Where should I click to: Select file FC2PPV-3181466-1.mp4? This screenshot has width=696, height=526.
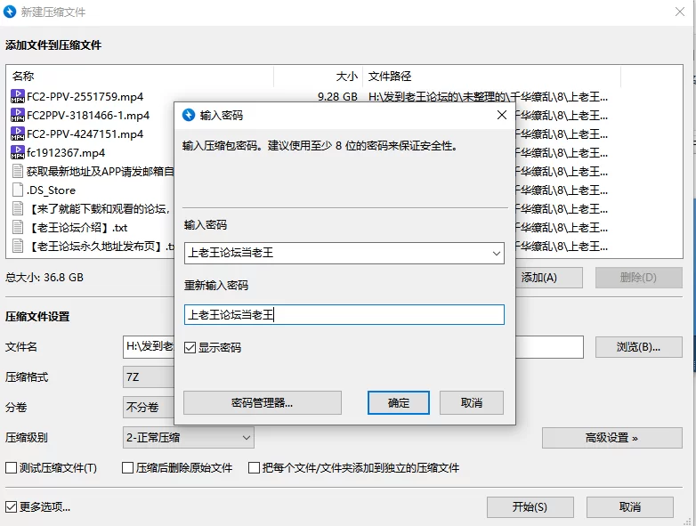tap(88, 115)
